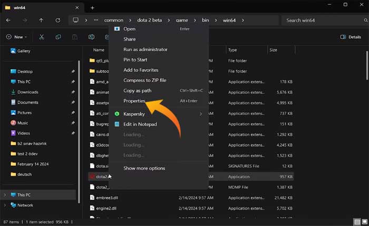Toggle the Details pane button

tap(351, 37)
